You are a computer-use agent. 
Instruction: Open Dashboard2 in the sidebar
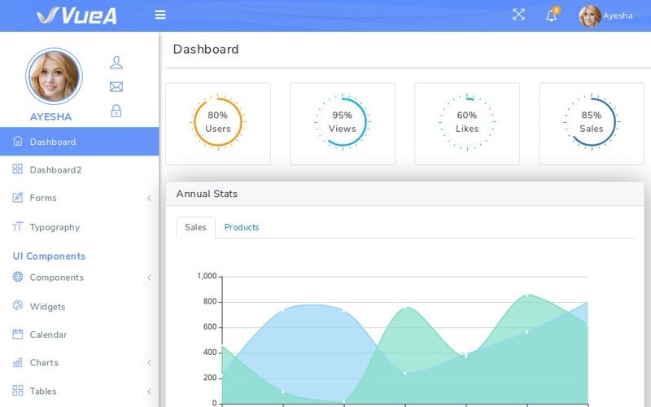tap(55, 170)
